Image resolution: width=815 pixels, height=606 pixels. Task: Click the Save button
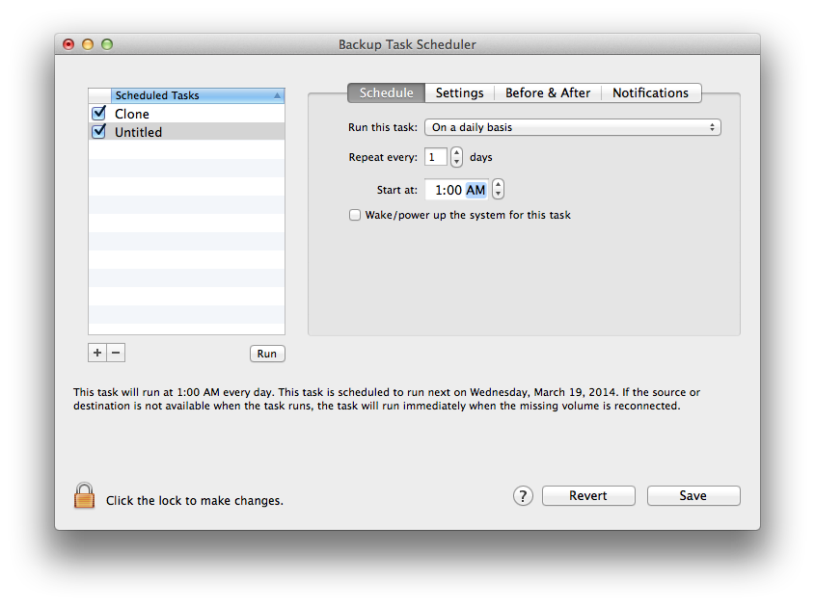(x=693, y=496)
